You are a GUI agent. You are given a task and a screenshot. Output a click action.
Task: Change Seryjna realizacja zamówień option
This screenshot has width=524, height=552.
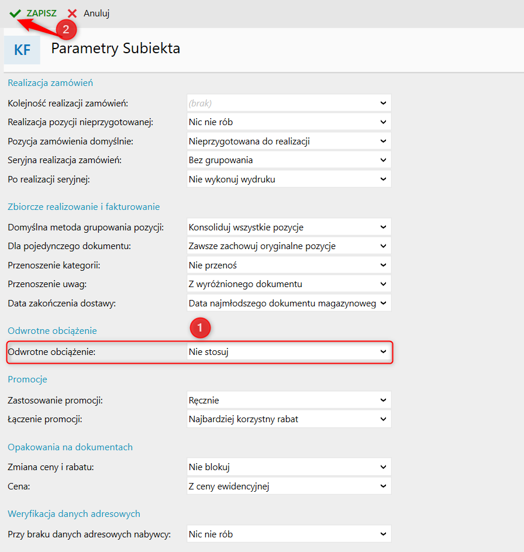(288, 160)
